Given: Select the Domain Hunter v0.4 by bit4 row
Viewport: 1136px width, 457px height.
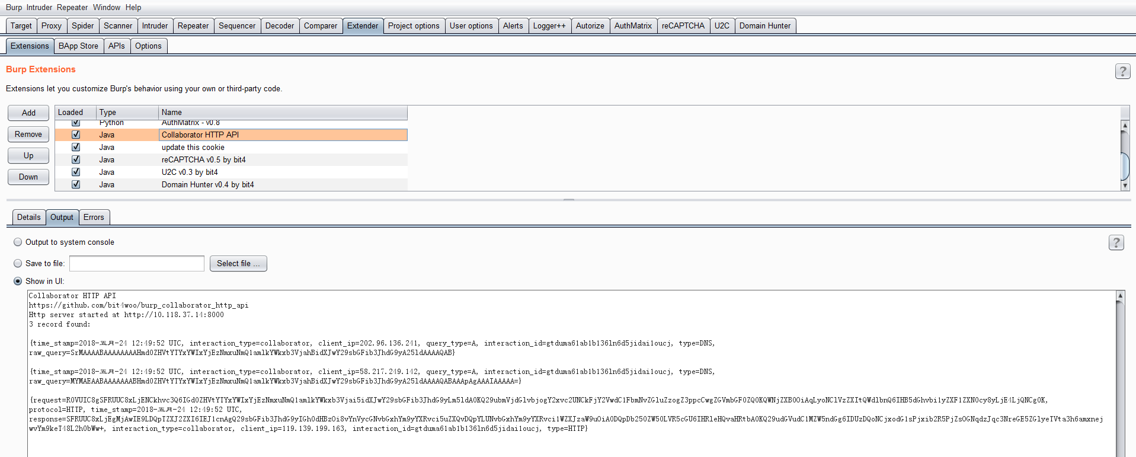Looking at the screenshot, I should (x=231, y=184).
